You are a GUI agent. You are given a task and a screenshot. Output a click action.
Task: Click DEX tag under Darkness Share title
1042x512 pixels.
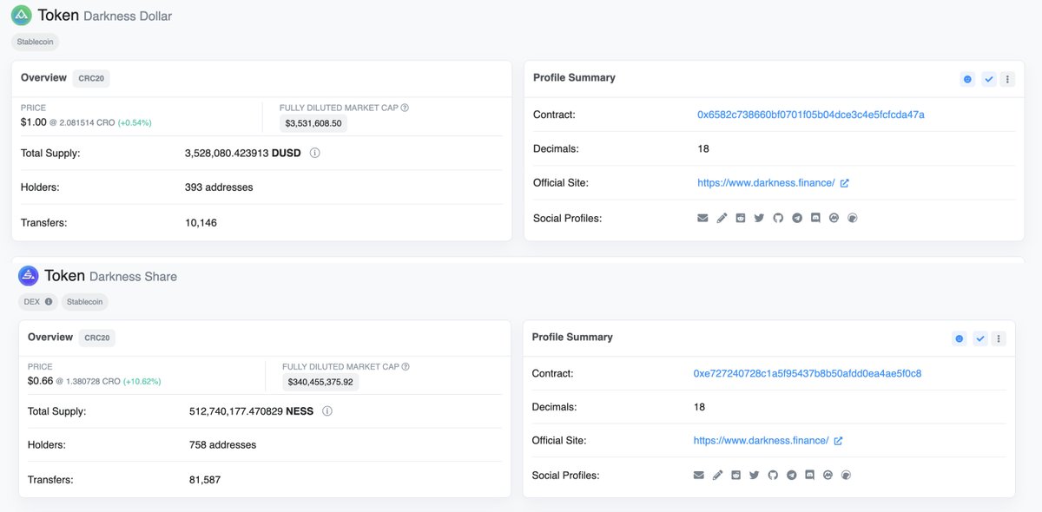[37, 302]
